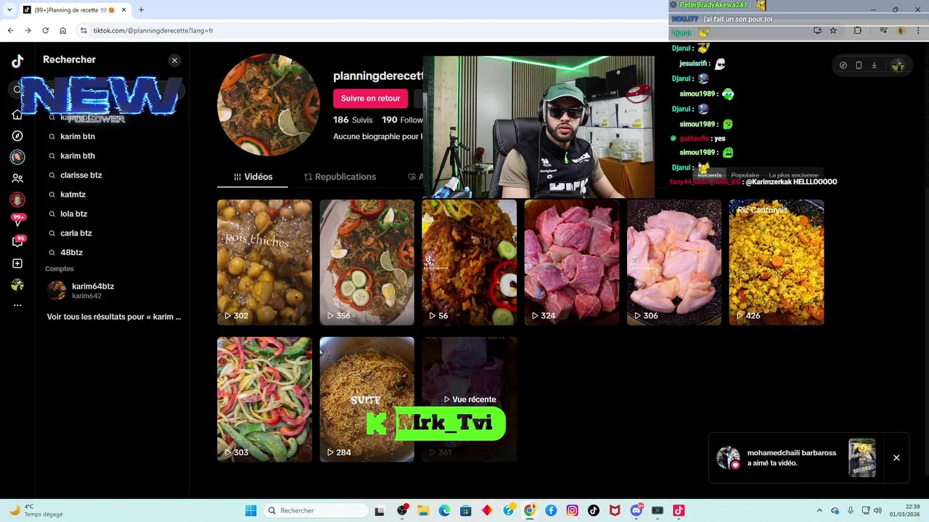This screenshot has height=522, width=929.
Task: Reload the page with the refresh icon
Action: [x=45, y=30]
